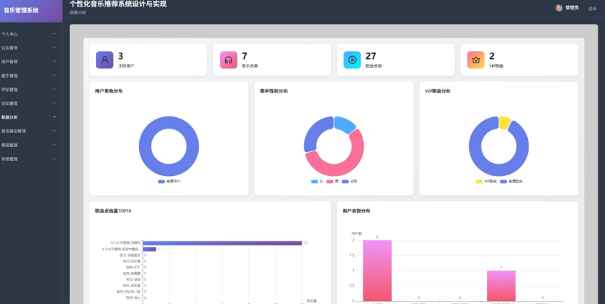Click the 歌手性别分布 chart title
Viewport: 605px width, 304px height.
(x=274, y=92)
